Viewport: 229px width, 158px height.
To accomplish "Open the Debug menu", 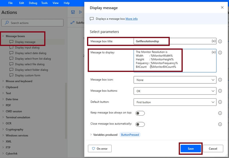I will tap(33, 3).
